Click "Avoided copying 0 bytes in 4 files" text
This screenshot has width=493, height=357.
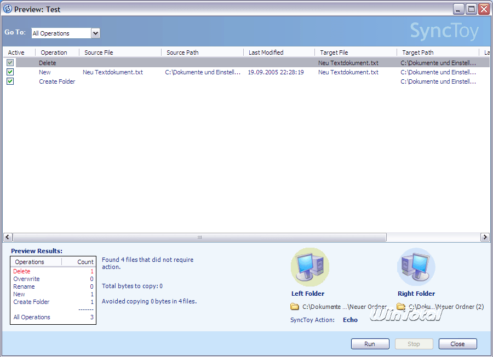pyautogui.click(x=149, y=301)
